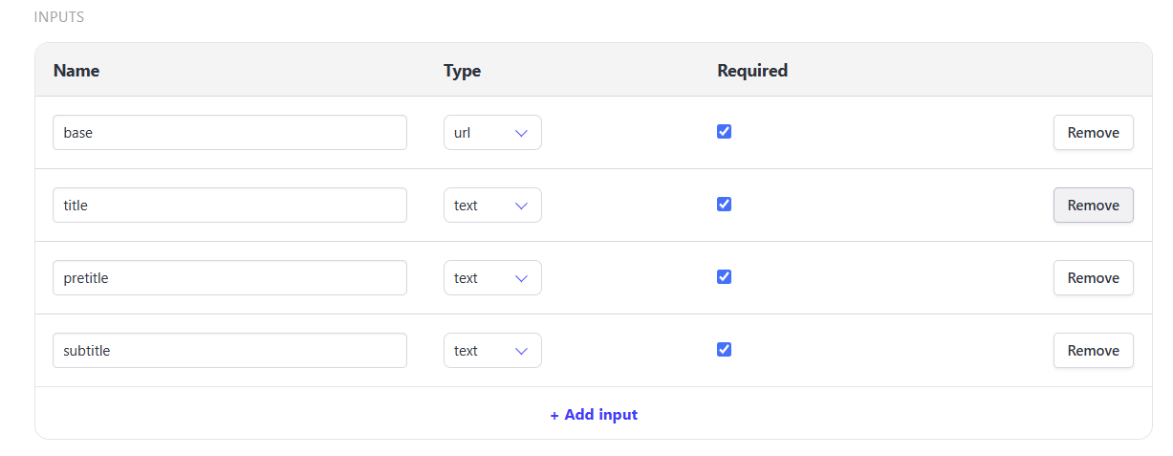Remove the title input row
Image resolution: width=1173 pixels, height=456 pixels.
(1093, 206)
